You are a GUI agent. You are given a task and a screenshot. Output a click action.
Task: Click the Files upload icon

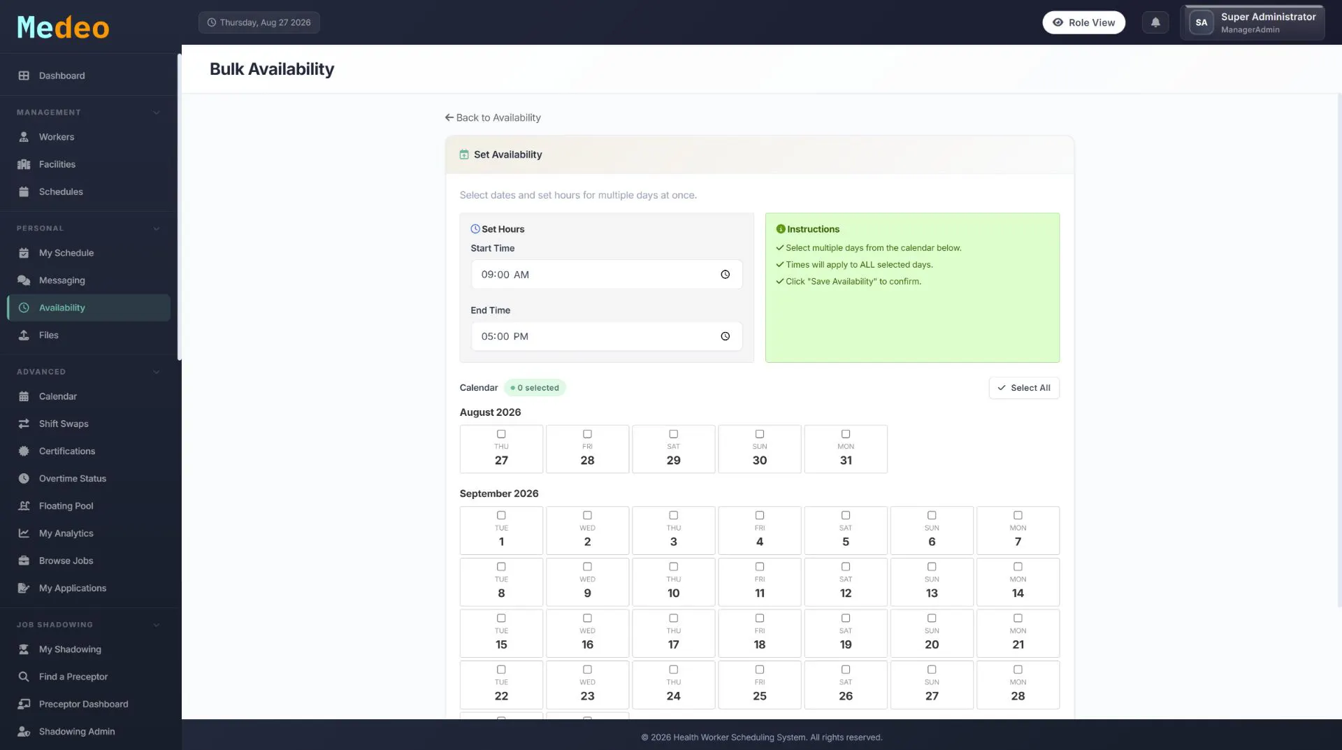(24, 335)
